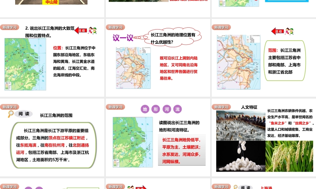Click the 新课学习 badge on bottom-left partial slide
316x189 pixels.
coord(9,186)
